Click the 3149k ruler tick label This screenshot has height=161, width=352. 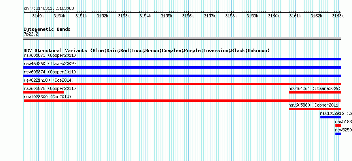click(x=38, y=16)
